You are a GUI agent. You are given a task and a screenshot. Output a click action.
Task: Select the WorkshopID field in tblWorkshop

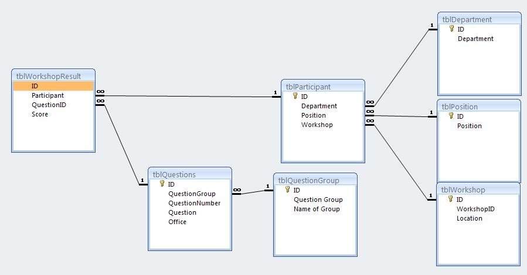475,209
